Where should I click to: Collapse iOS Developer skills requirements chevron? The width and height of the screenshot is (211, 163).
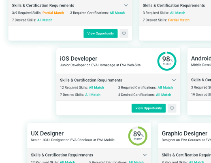[174, 80]
